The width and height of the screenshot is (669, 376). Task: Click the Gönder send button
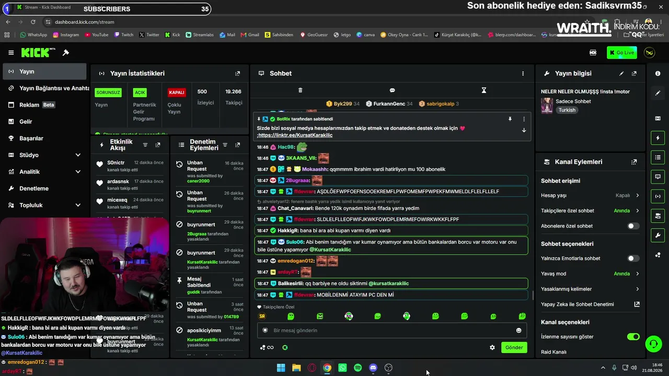514,348
